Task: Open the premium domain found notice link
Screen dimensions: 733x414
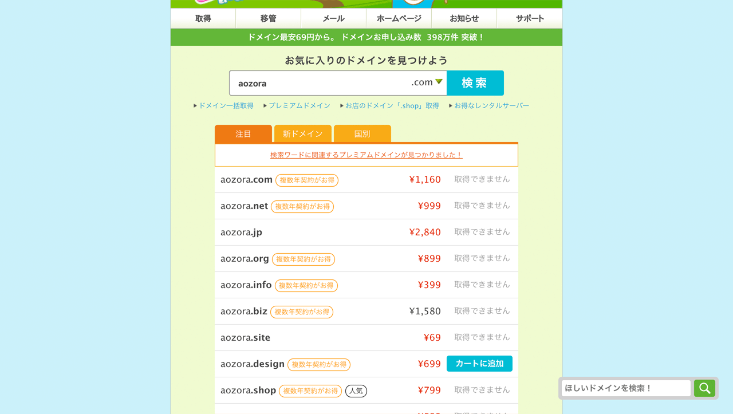Action: click(x=366, y=155)
